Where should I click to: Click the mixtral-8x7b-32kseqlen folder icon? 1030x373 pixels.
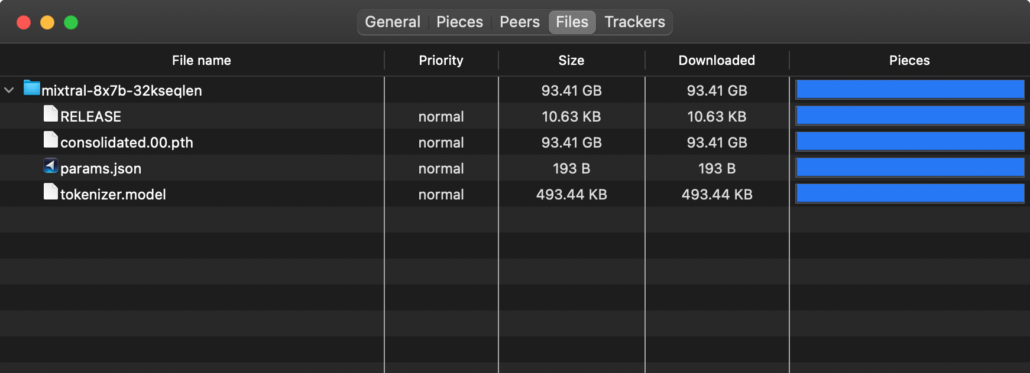tap(32, 89)
